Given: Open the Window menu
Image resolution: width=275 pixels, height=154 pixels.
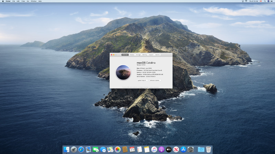Looking at the screenshot, I should (x=33, y=1).
